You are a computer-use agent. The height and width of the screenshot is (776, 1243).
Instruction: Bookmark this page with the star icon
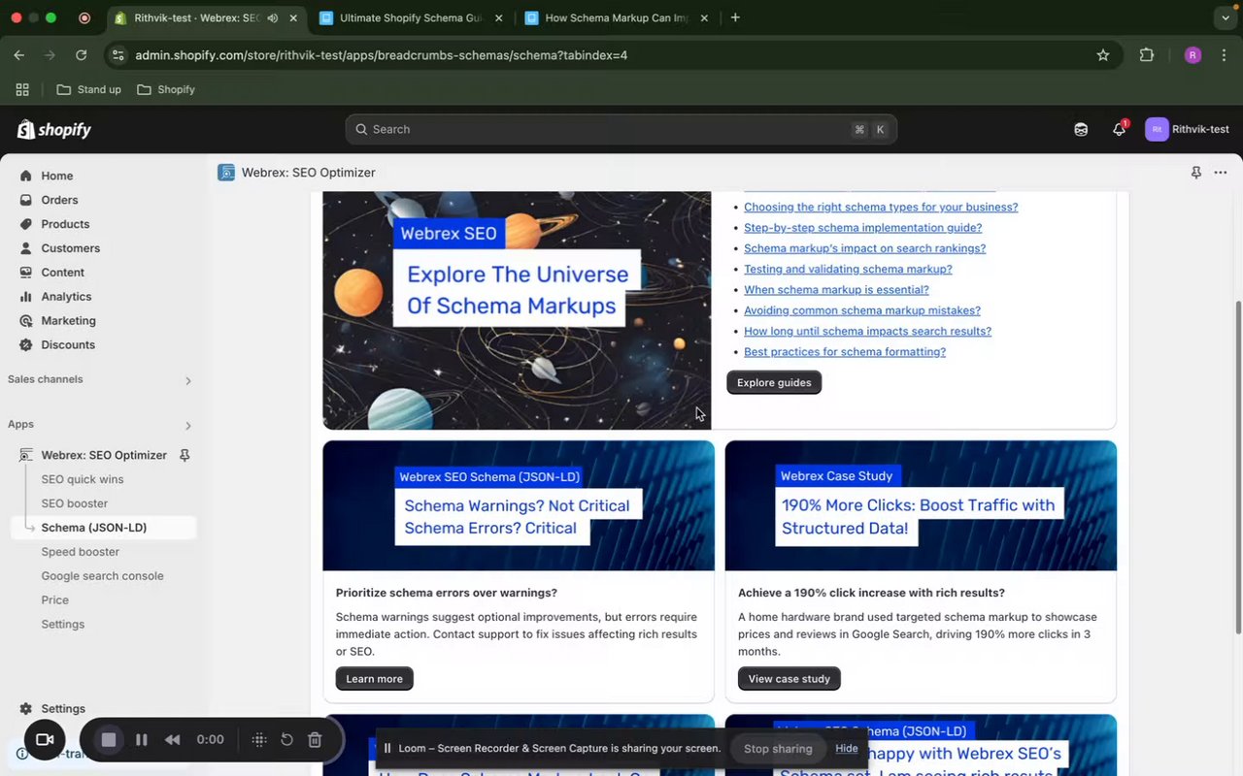pyautogui.click(x=1103, y=55)
